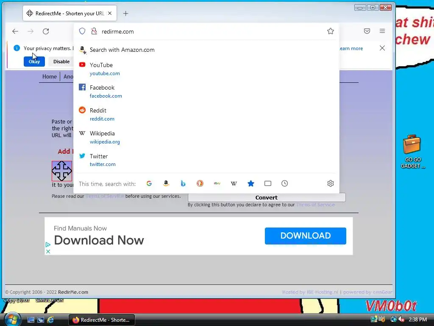Click the RedirectMe four-arrow logo image
Screen dimensions: 434x326
62,171
